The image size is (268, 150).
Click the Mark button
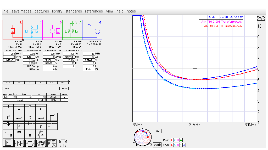coord(157,145)
